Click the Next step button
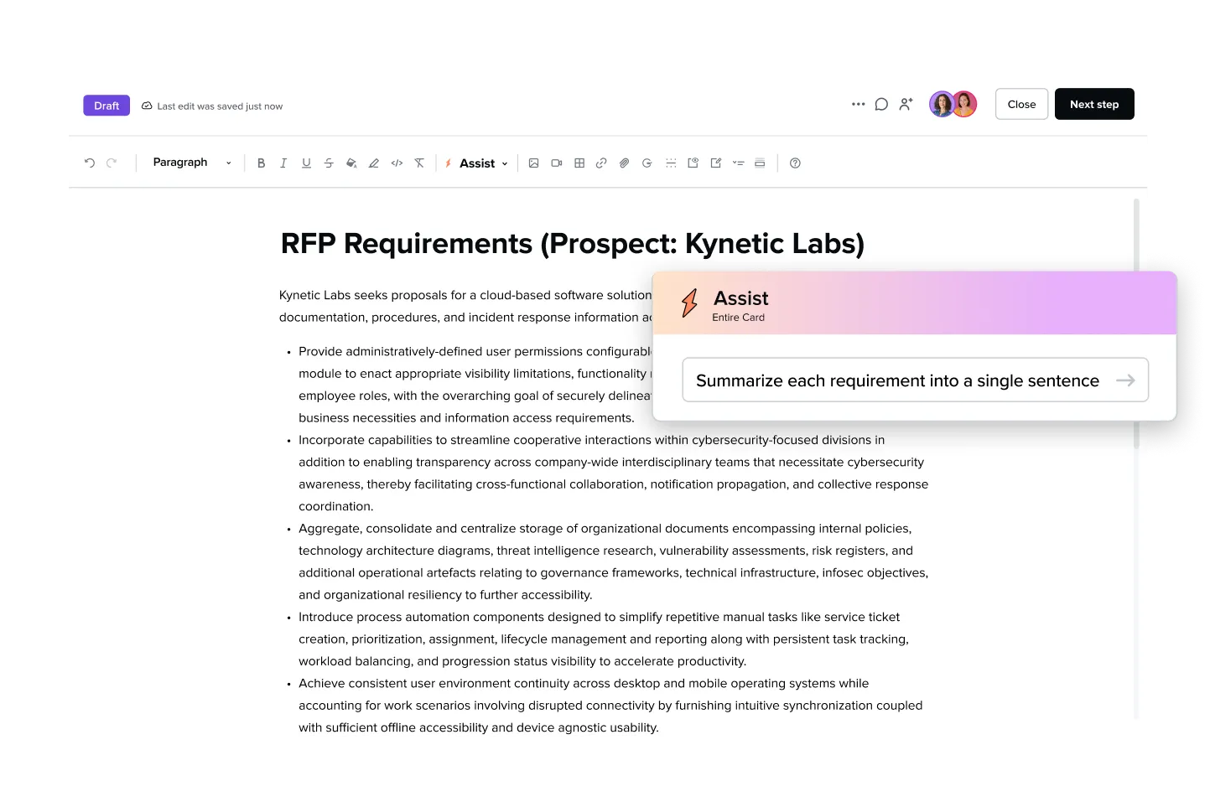 [x=1094, y=104]
